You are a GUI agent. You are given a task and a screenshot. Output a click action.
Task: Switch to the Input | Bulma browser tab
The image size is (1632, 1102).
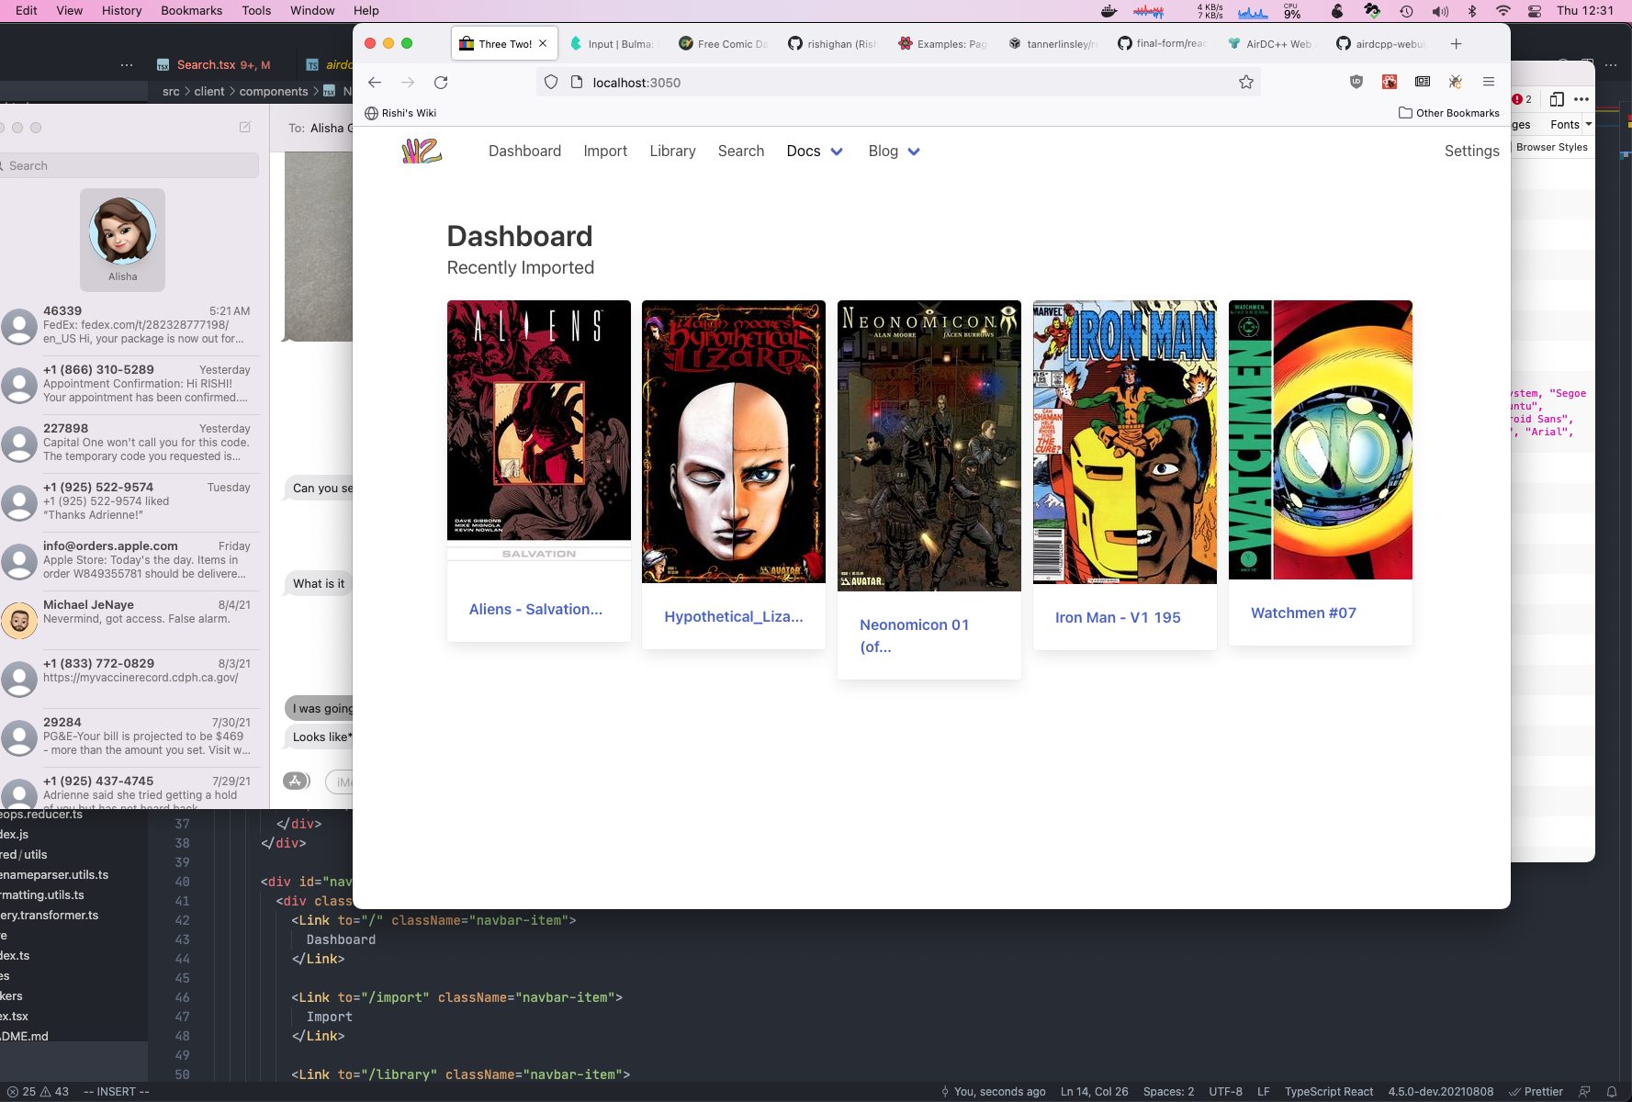tap(611, 44)
